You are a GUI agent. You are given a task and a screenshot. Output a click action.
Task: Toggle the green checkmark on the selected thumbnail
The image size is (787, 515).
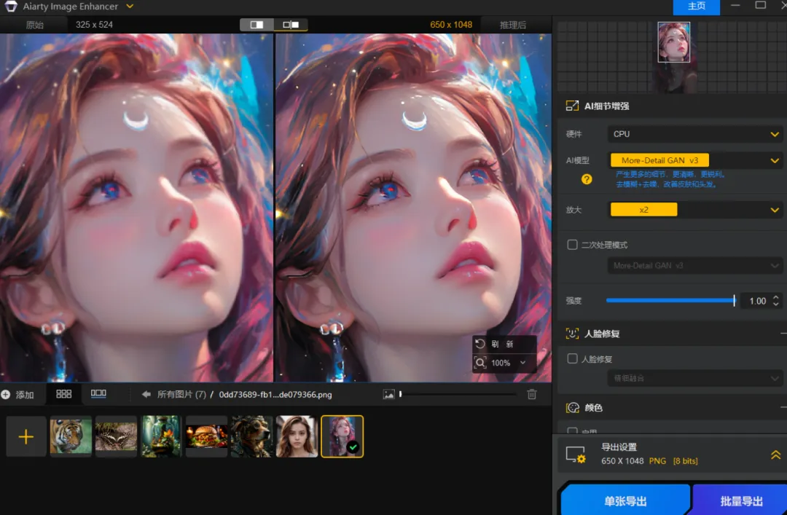353,447
